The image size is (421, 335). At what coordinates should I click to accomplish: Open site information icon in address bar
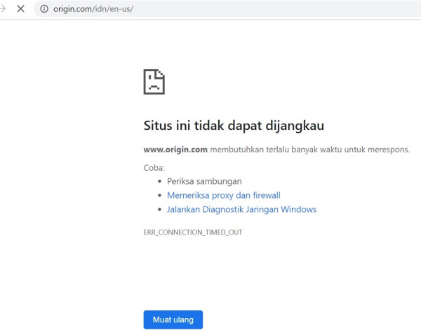pyautogui.click(x=44, y=9)
